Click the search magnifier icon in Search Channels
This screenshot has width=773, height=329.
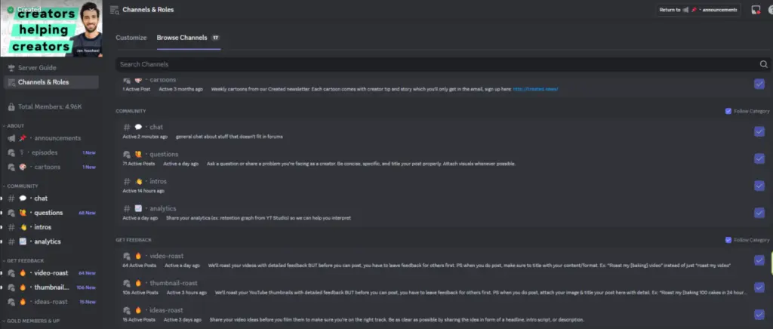(763, 64)
